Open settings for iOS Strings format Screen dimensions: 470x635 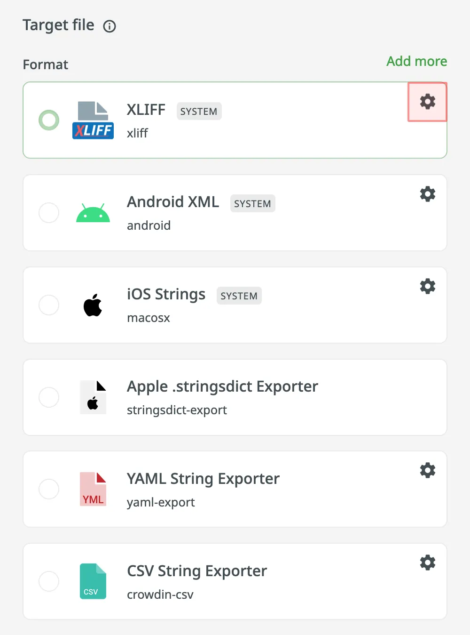[x=427, y=286]
